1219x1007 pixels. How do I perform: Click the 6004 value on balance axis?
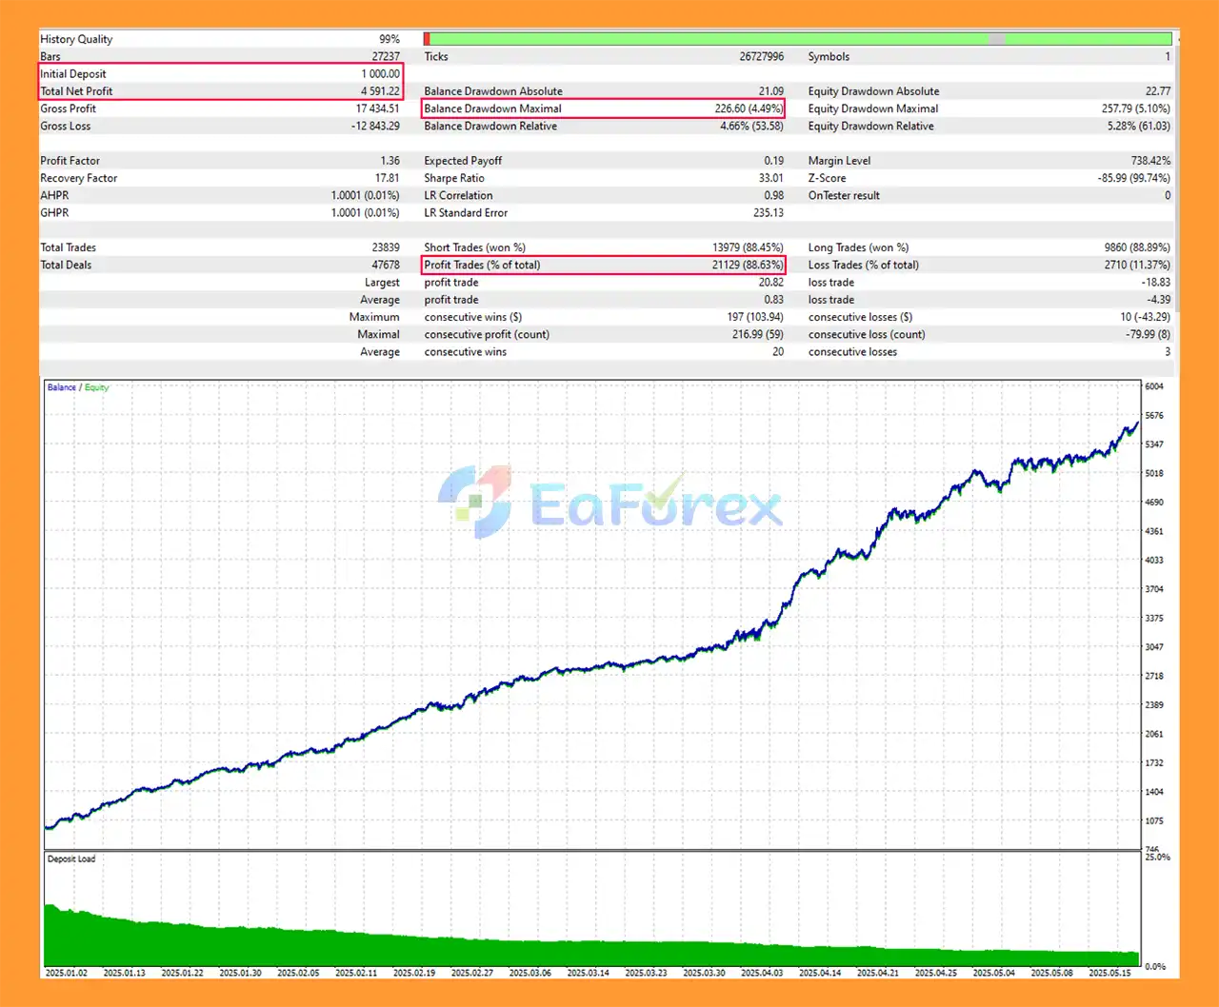1154,386
